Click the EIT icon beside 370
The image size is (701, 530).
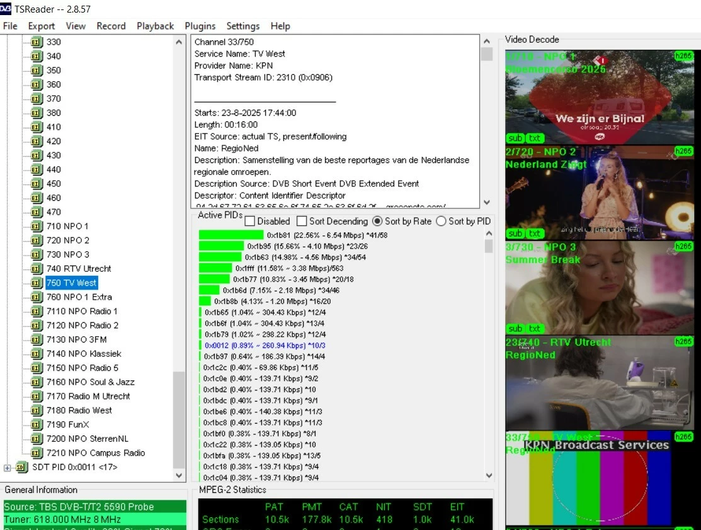[37, 99]
